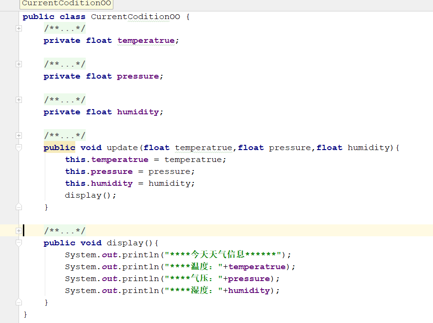
Task: Click the 气压 string literal
Action: tap(194, 279)
